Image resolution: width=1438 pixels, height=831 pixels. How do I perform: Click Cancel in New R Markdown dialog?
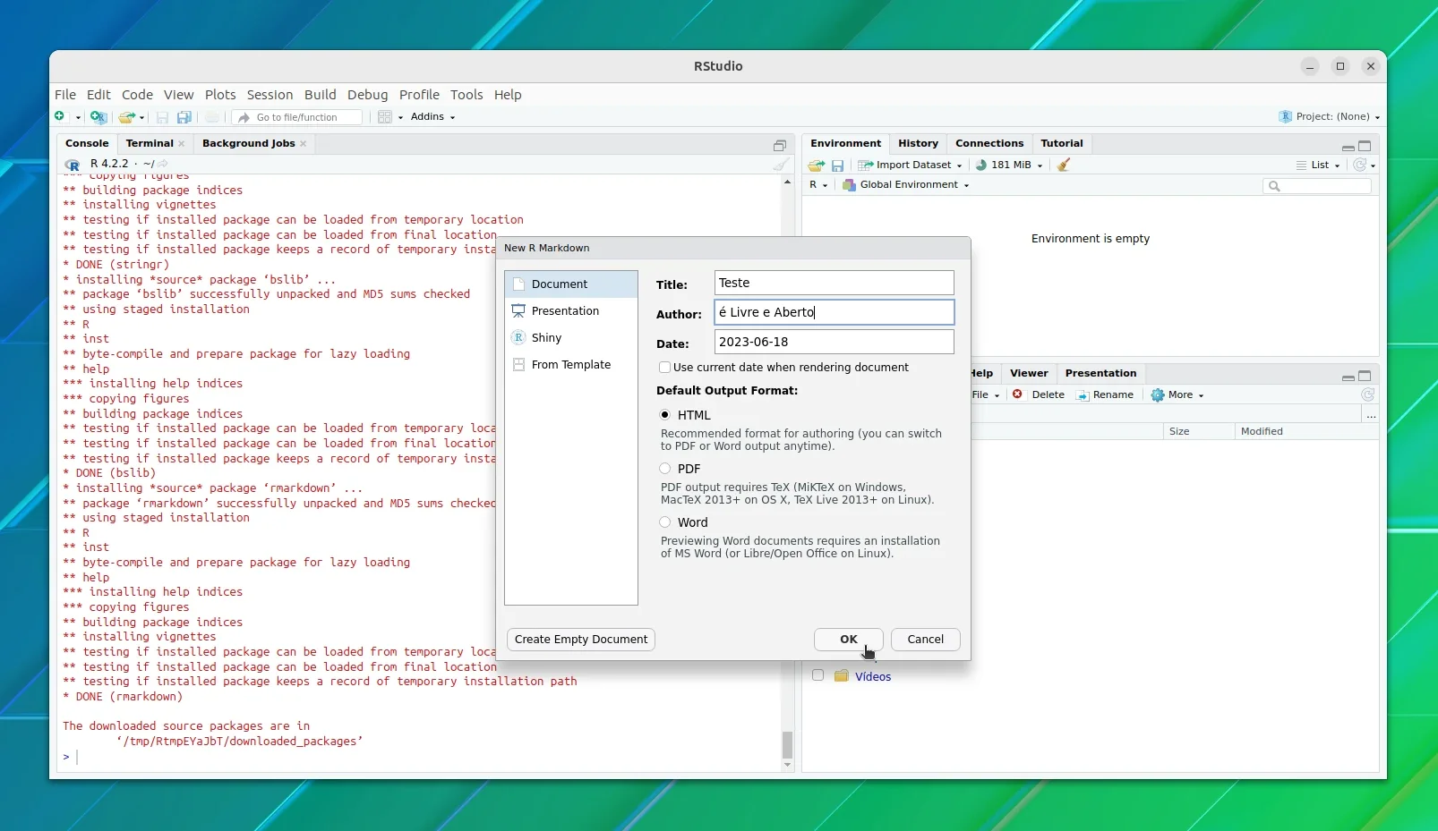click(x=926, y=640)
